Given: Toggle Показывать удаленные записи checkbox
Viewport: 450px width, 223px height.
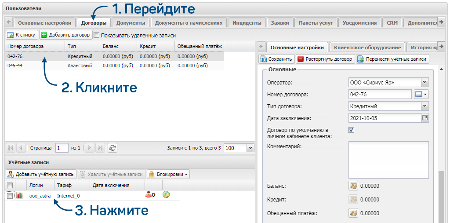Looking at the screenshot, I should point(96,35).
